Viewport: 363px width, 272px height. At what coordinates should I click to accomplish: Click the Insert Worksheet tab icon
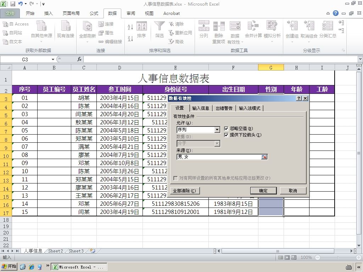coord(93,251)
